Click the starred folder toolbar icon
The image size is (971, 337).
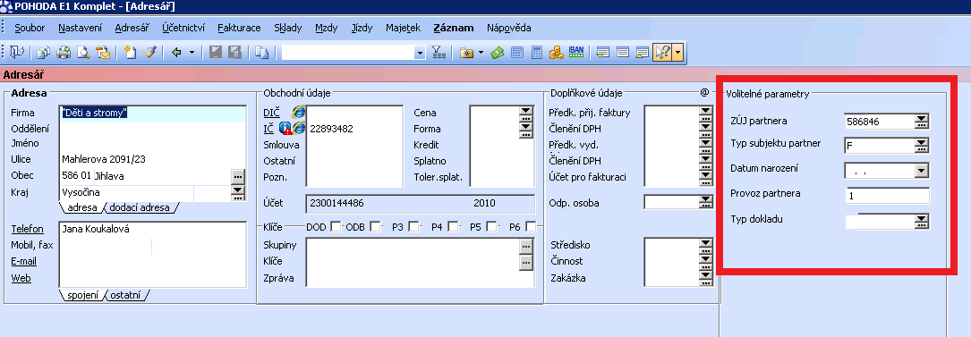pos(466,53)
